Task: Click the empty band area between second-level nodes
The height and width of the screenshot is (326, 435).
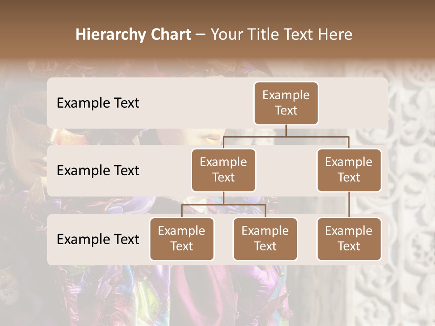Action: click(x=286, y=171)
